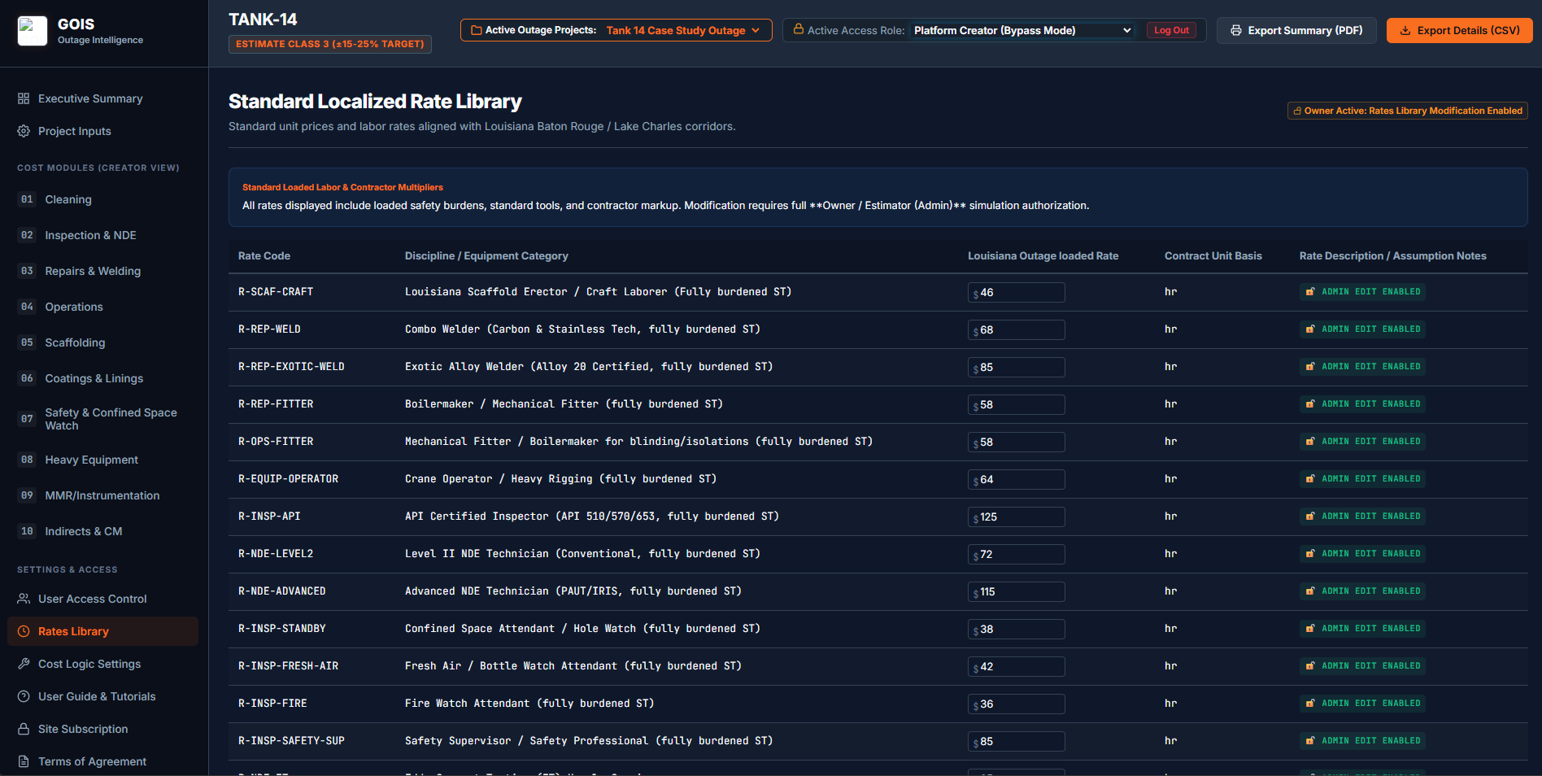
Task: Open the Active Access Role dropdown
Action: point(1022,30)
